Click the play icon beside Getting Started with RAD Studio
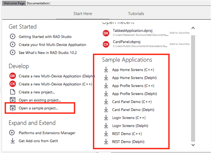 coord(13,36)
